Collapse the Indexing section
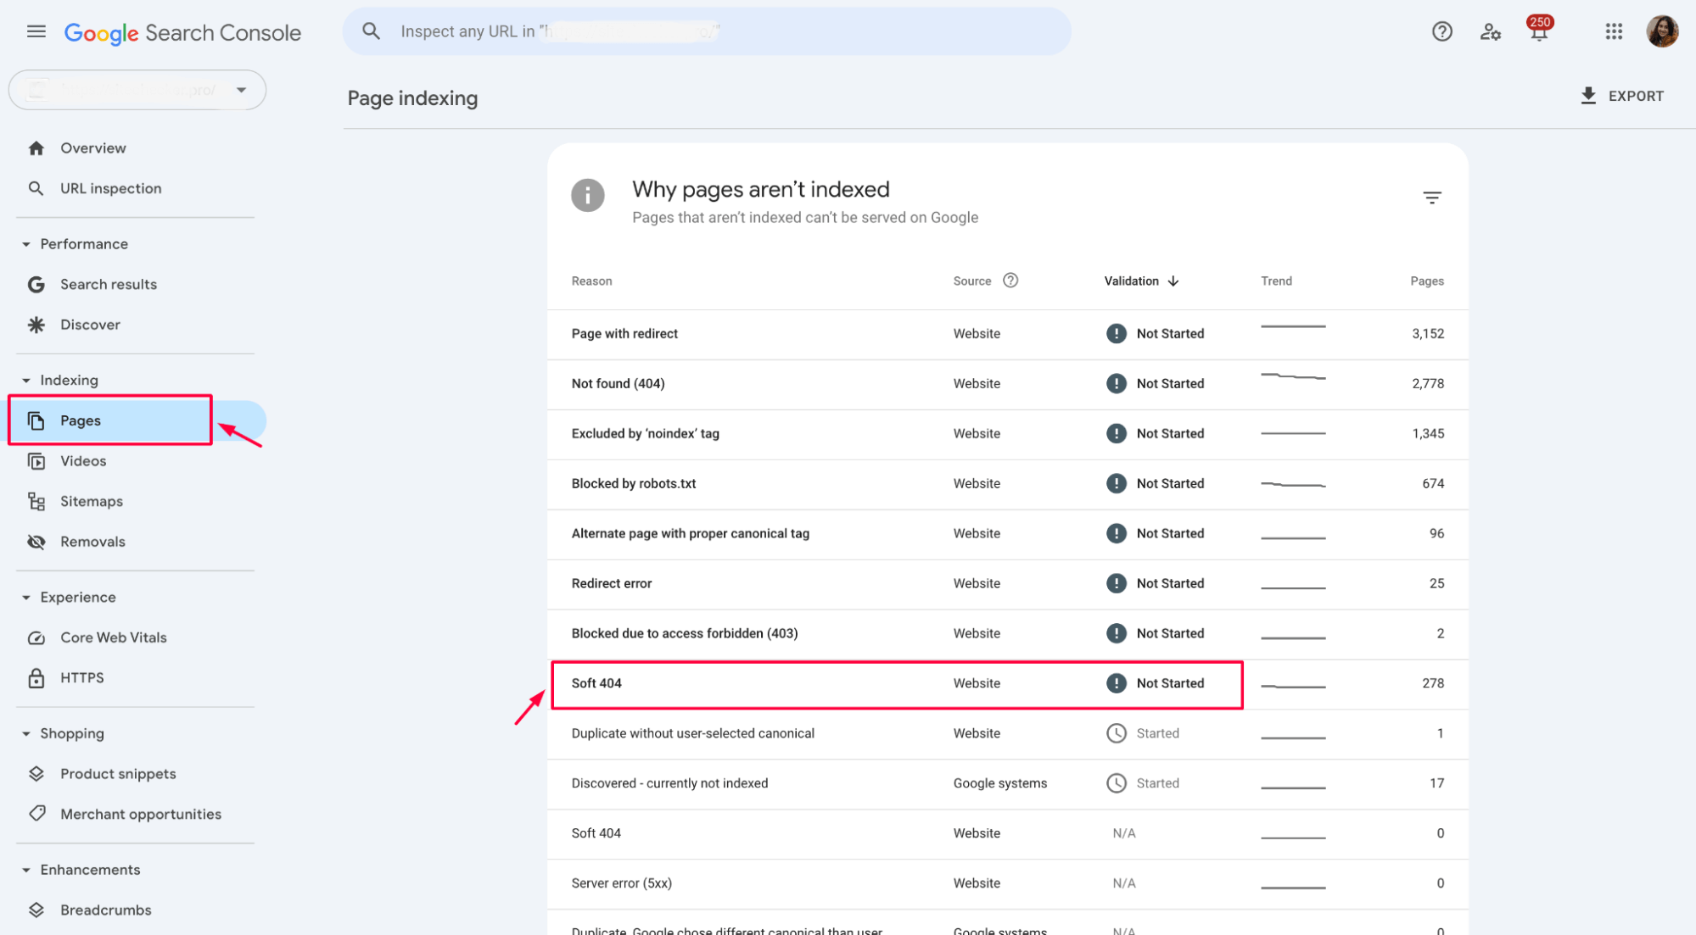This screenshot has height=935, width=1696. click(x=26, y=380)
